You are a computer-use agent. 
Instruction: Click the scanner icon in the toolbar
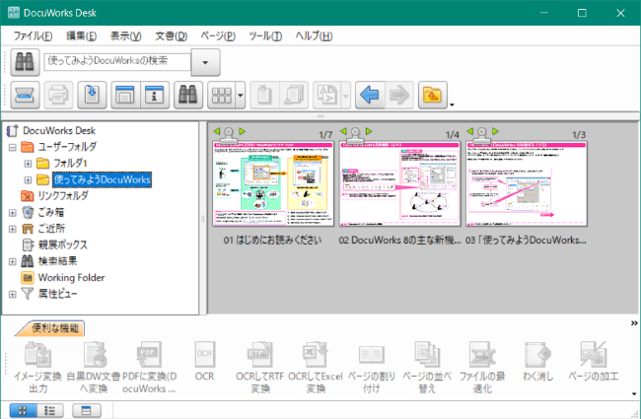pyautogui.click(x=25, y=95)
